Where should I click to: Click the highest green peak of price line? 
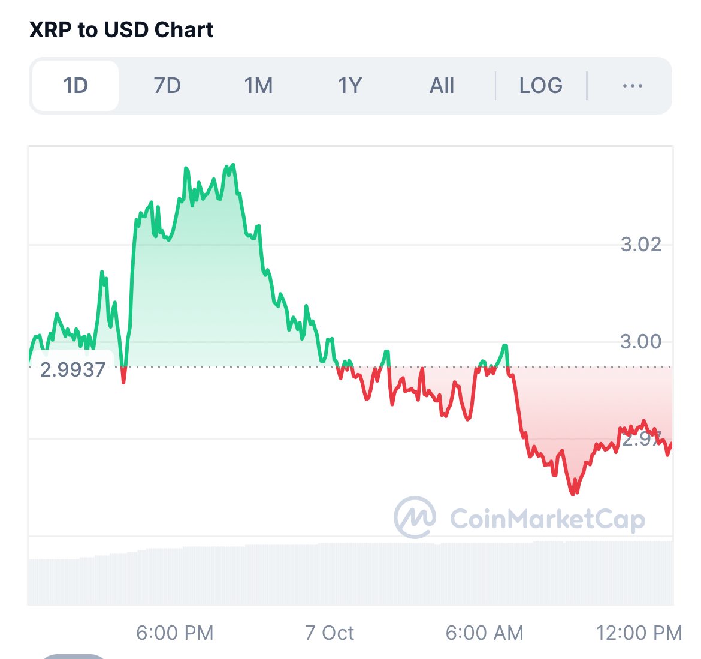(233, 164)
